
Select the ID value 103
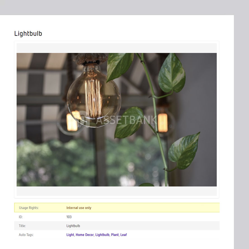[x=69, y=217]
